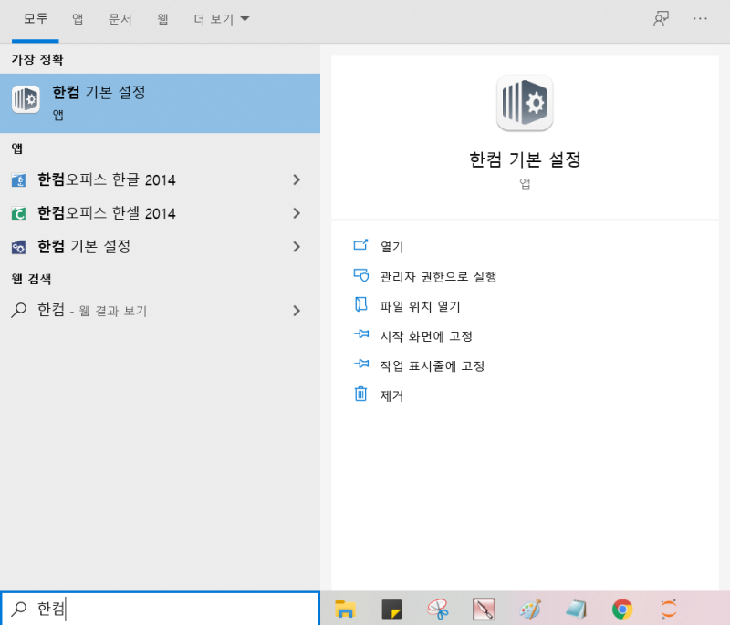Image resolution: width=730 pixels, height=625 pixels.
Task: Open Snipping Tool scissors taskbar icon
Action: (438, 609)
